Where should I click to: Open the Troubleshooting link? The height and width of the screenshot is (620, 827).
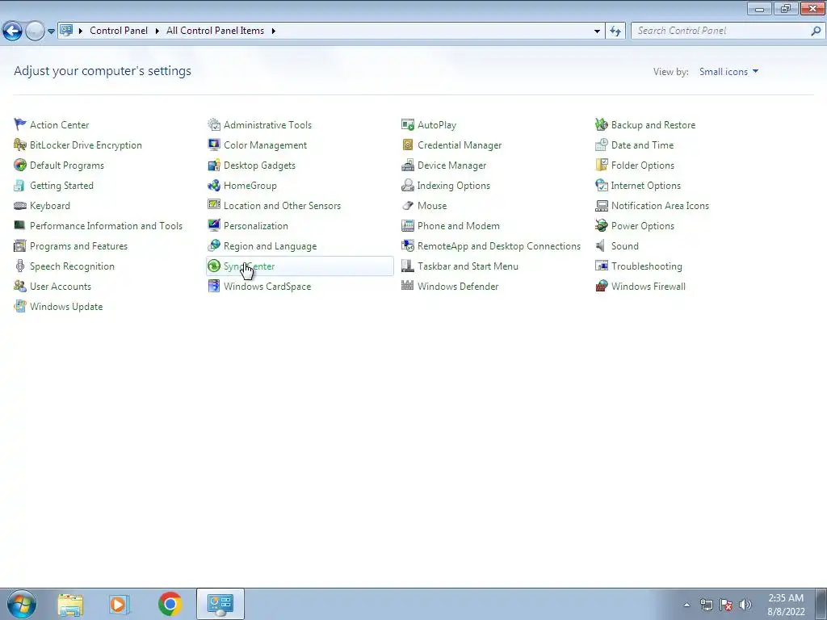click(x=647, y=266)
